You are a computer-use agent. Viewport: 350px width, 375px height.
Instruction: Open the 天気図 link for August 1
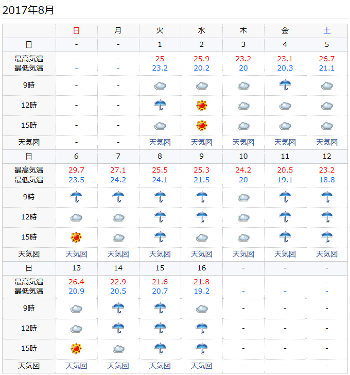coord(160,142)
